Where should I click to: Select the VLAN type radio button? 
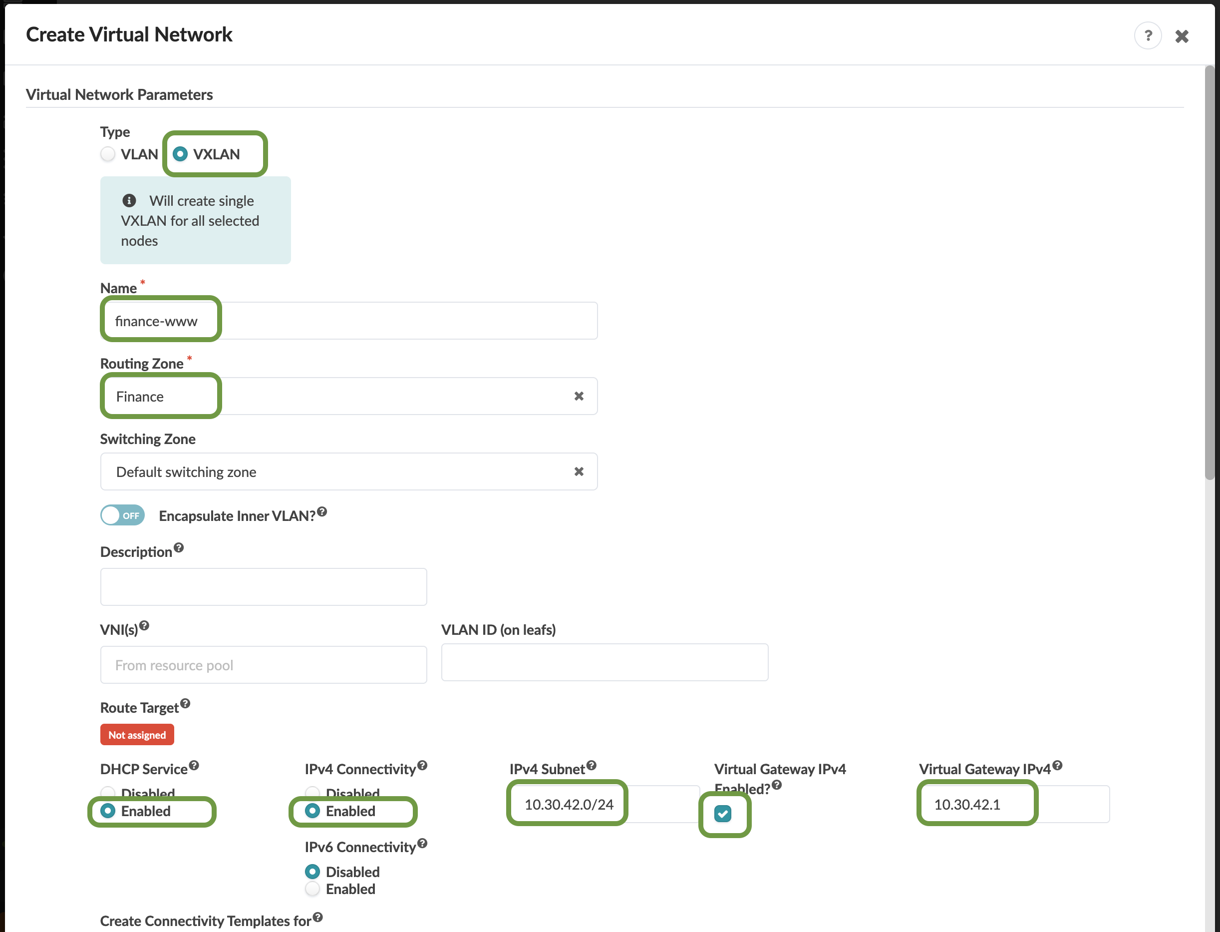(108, 154)
